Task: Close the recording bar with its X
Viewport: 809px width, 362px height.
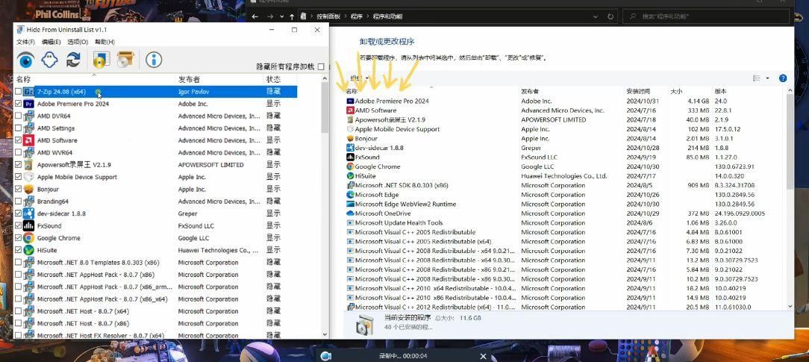Action: [483, 356]
